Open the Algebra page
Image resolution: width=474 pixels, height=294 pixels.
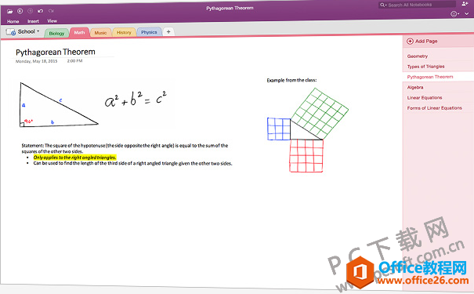click(415, 87)
